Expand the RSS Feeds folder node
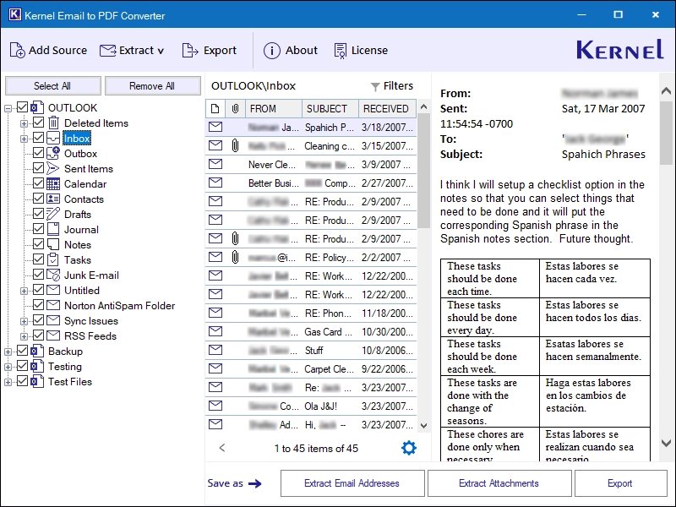Image resolution: width=676 pixels, height=507 pixels. pyautogui.click(x=24, y=336)
